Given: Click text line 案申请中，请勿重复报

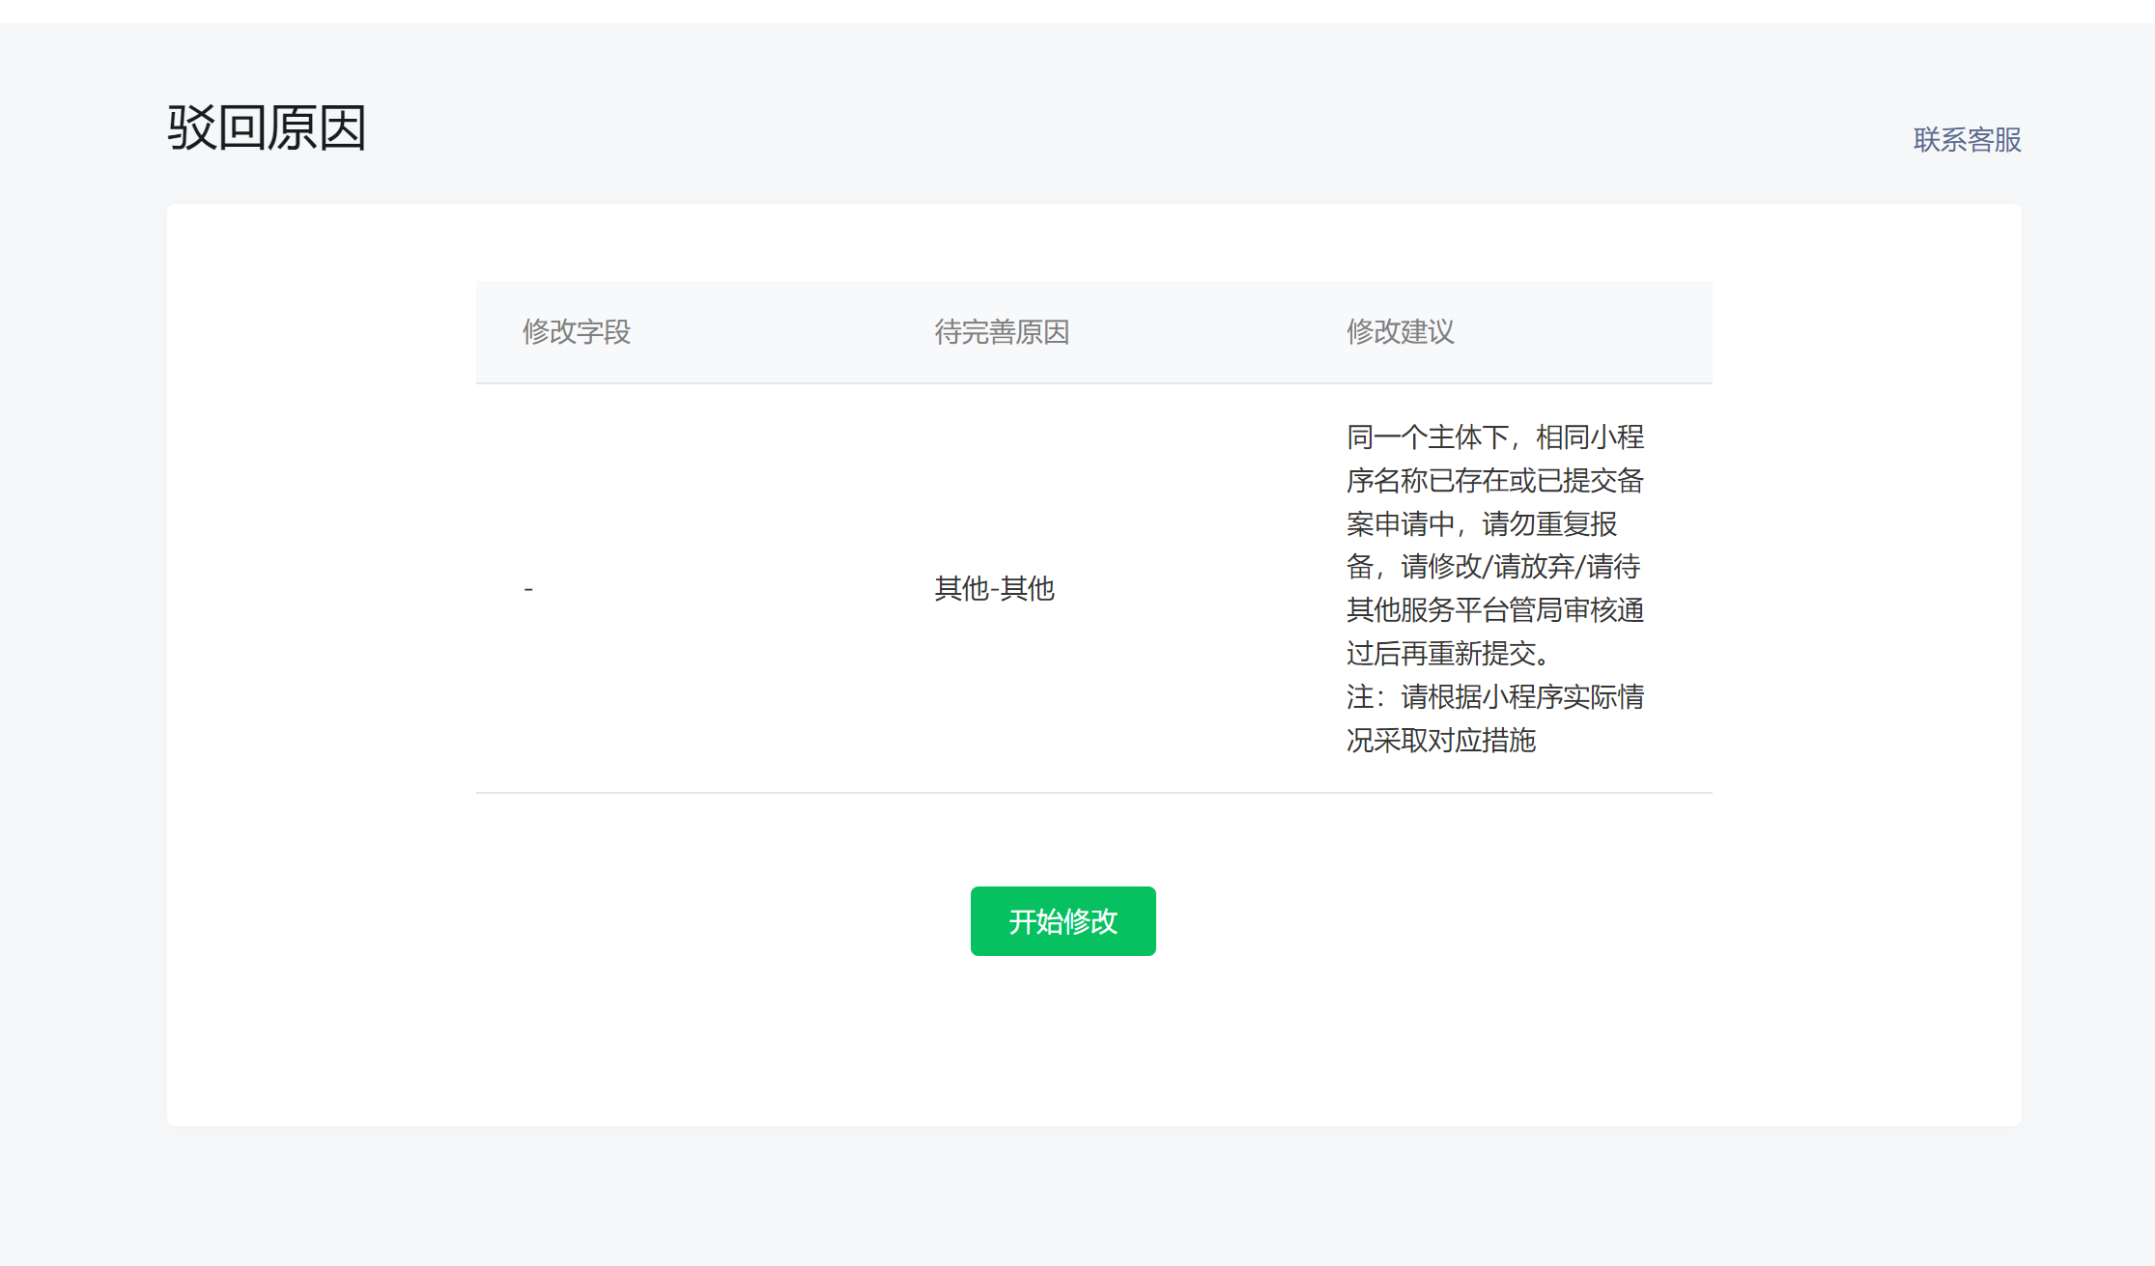Looking at the screenshot, I should coord(1481,524).
